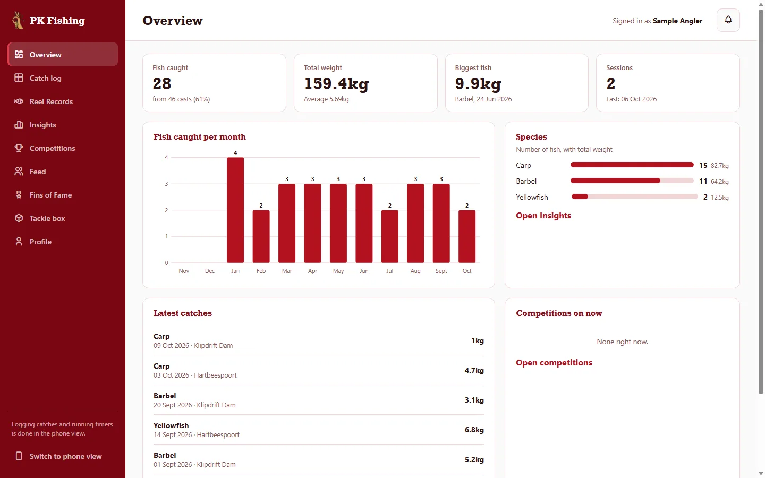Open the Tackle box page

point(63,218)
